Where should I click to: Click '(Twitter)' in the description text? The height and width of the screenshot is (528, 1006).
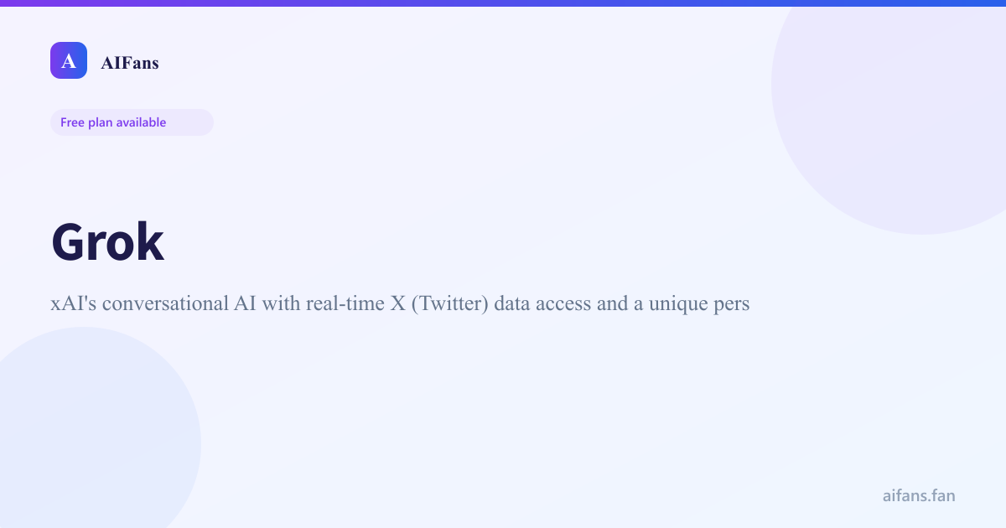pyautogui.click(x=450, y=303)
